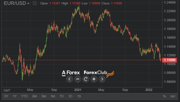
Task: Click the 1.24000 price axis label
Action: pyautogui.click(x=170, y=2)
